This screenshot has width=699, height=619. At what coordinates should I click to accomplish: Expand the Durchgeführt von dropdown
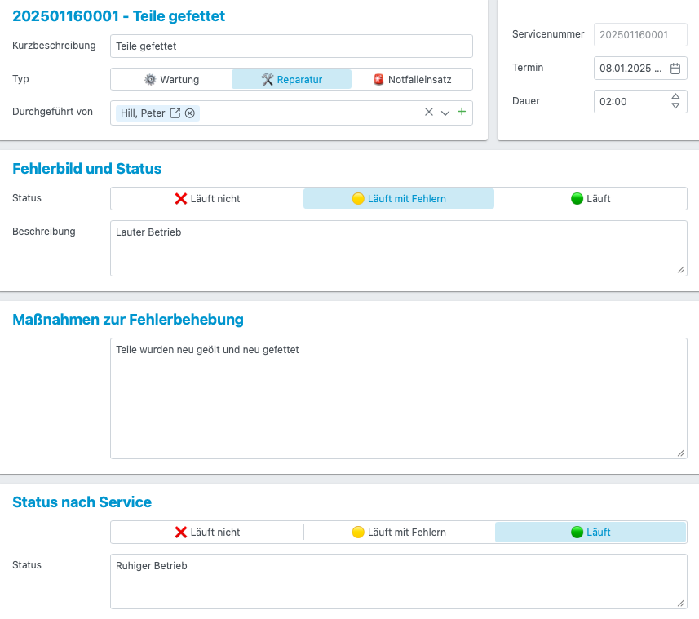445,113
